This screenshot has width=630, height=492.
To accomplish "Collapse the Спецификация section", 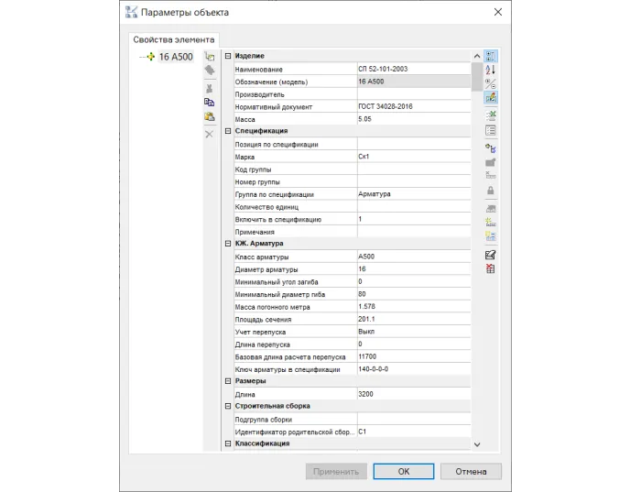I will click(227, 131).
